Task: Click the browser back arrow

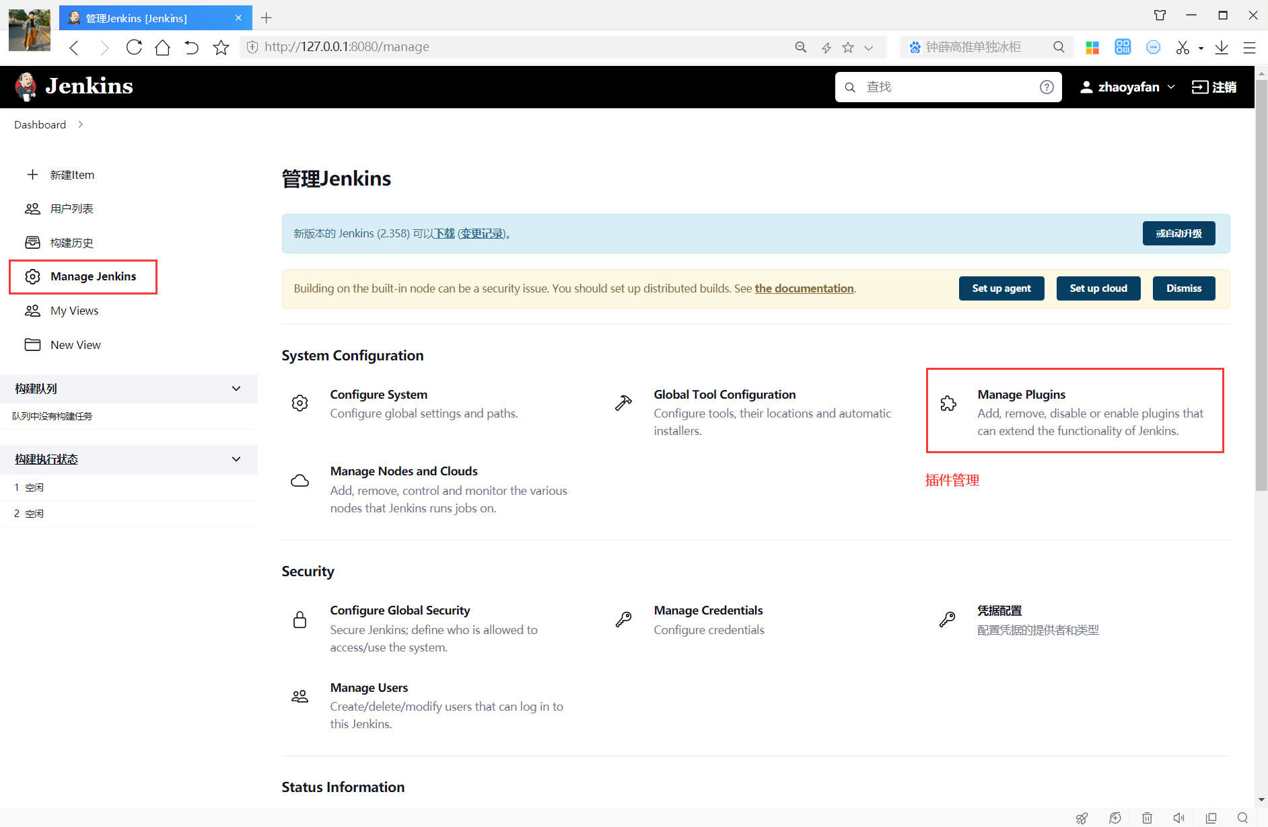Action: coord(74,47)
